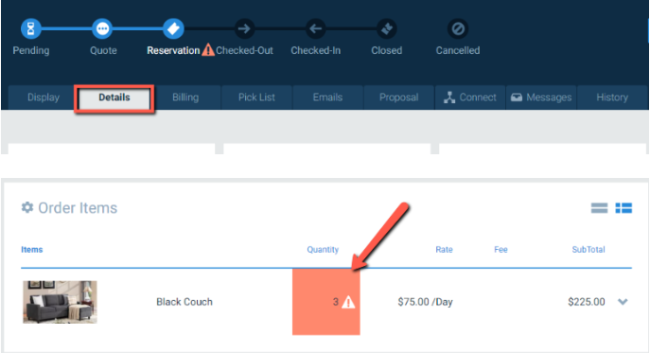Viewport: 650px width, 353px height.
Task: Click quantity warning icon for Black Couch
Action: point(348,302)
